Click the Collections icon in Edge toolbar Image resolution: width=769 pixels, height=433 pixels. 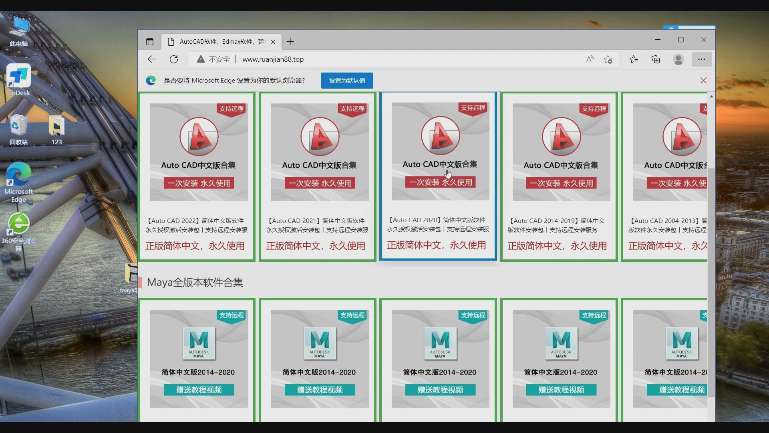tap(656, 59)
